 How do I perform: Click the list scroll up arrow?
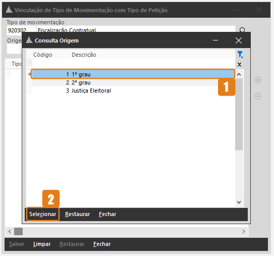tap(239, 74)
